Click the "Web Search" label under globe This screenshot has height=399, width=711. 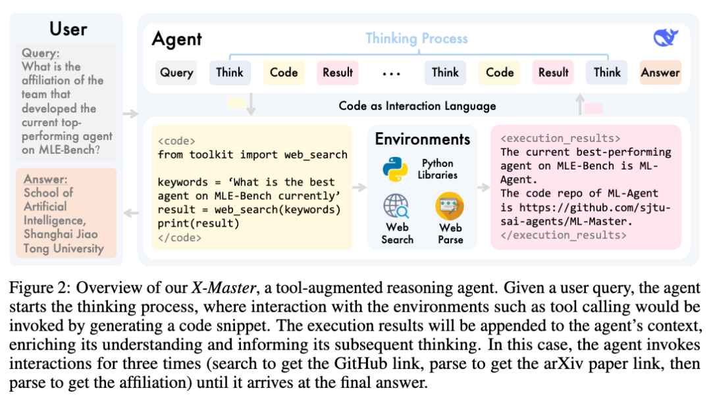coord(397,233)
